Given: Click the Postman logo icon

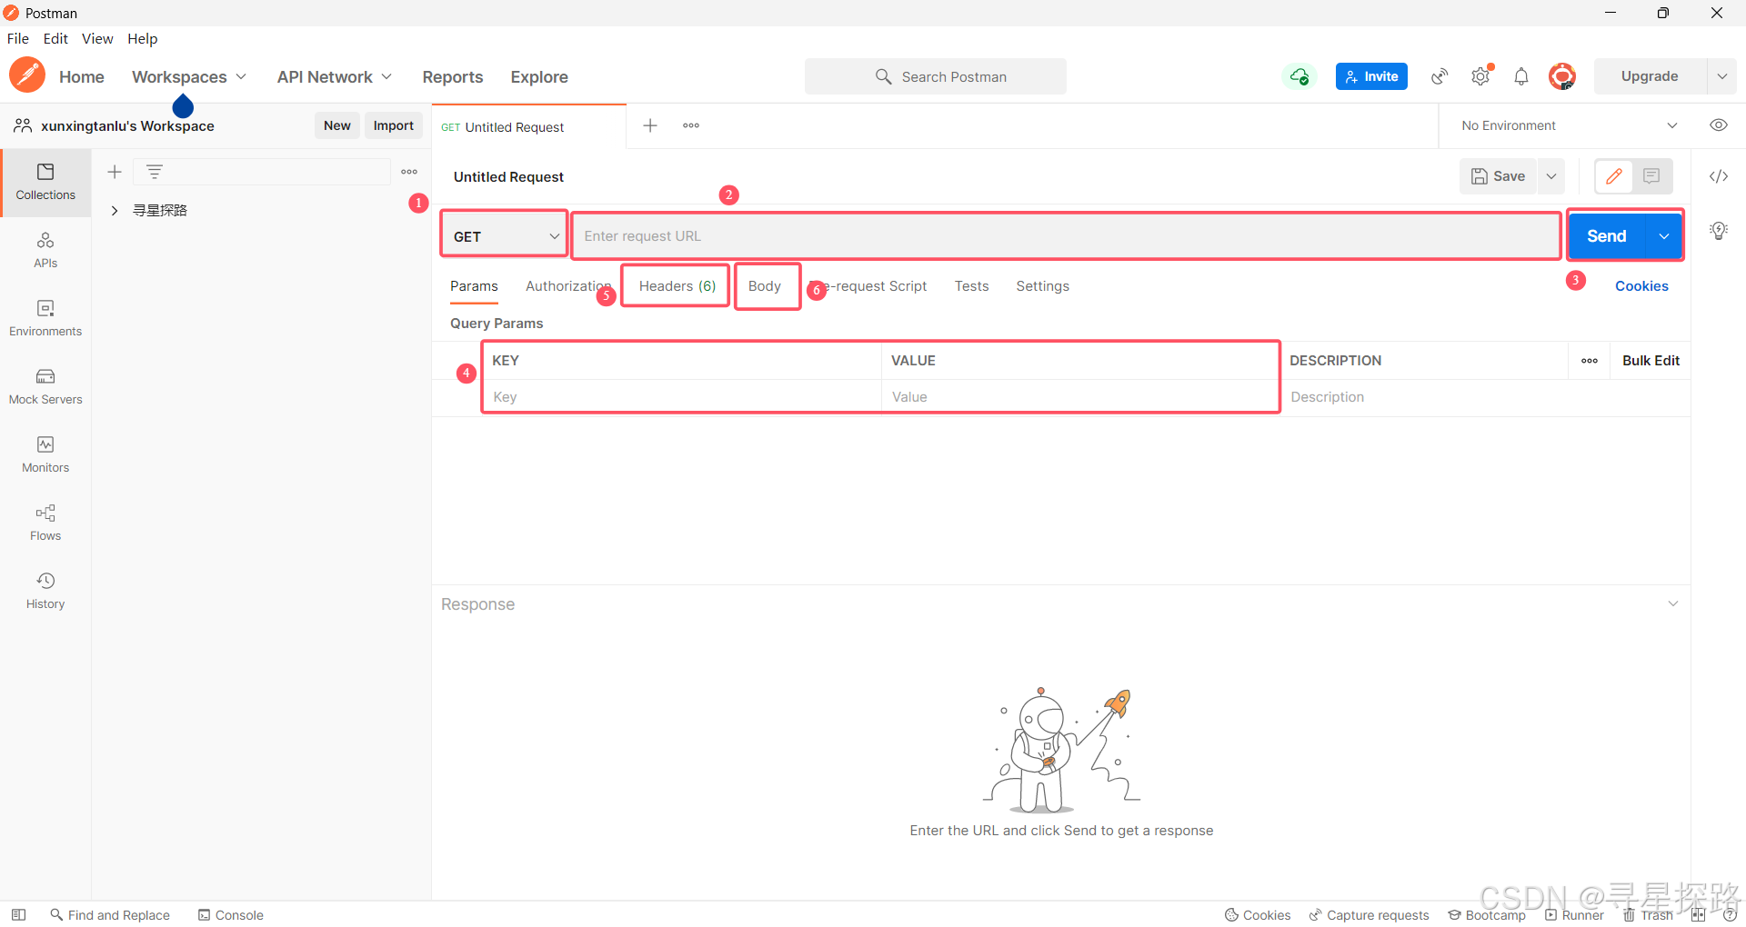Looking at the screenshot, I should (27, 76).
